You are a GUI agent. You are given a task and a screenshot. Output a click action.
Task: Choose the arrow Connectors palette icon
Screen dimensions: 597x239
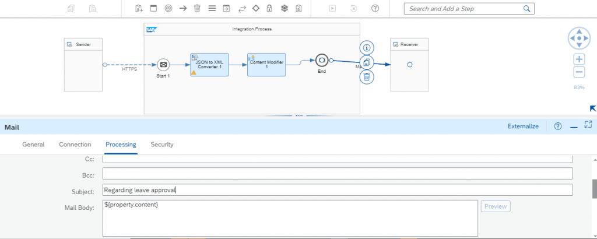[182, 8]
